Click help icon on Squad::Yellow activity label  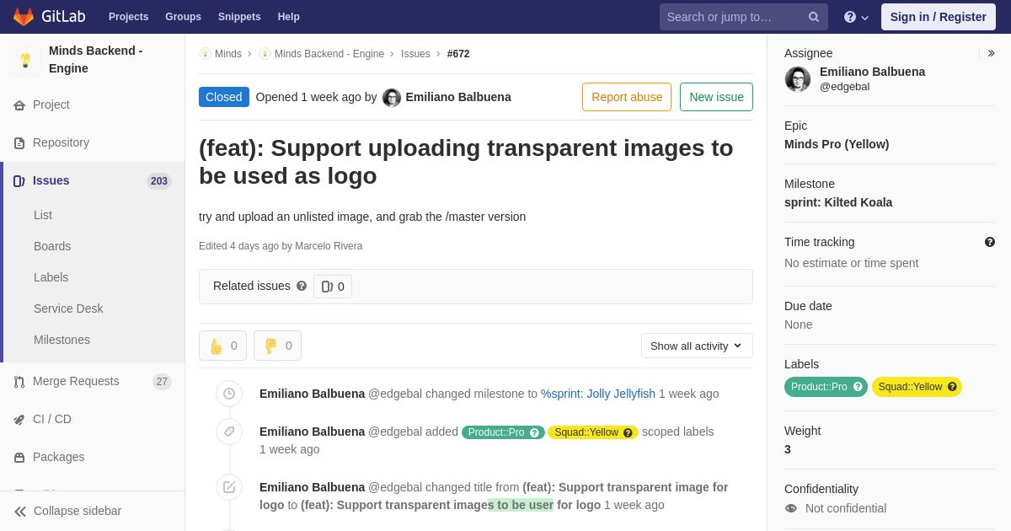coord(628,432)
